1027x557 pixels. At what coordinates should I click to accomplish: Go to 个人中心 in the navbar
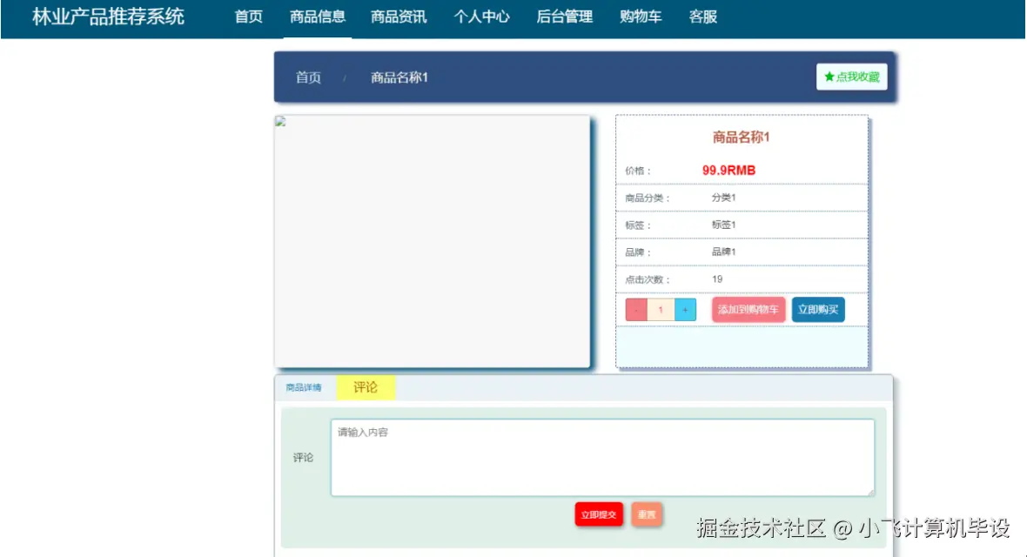click(481, 17)
